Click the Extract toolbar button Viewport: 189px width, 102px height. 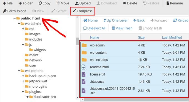point(59,11)
